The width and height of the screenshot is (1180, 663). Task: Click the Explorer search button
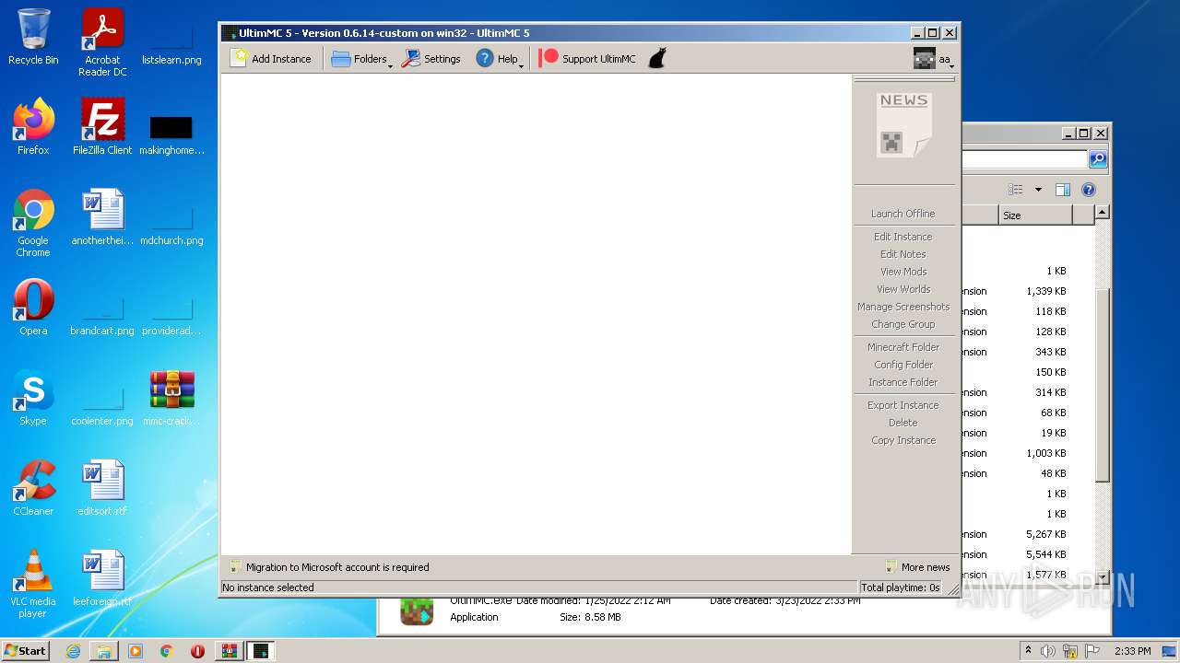point(1098,159)
